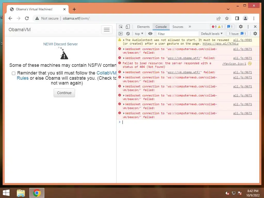Screen dimensions: 264x198
Task: Open the Default levels dropdown
Action: (212, 34)
